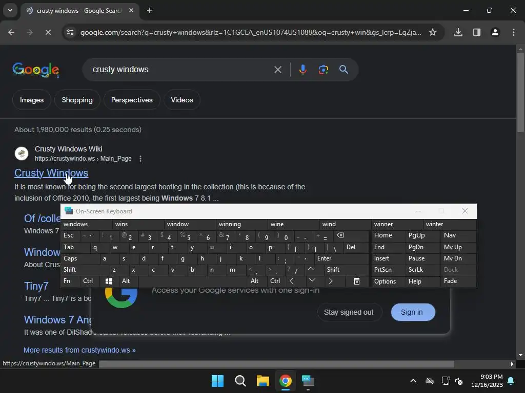Viewport: 525px width, 393px height.
Task: Switch to the Perspectives filter
Action: point(132,100)
